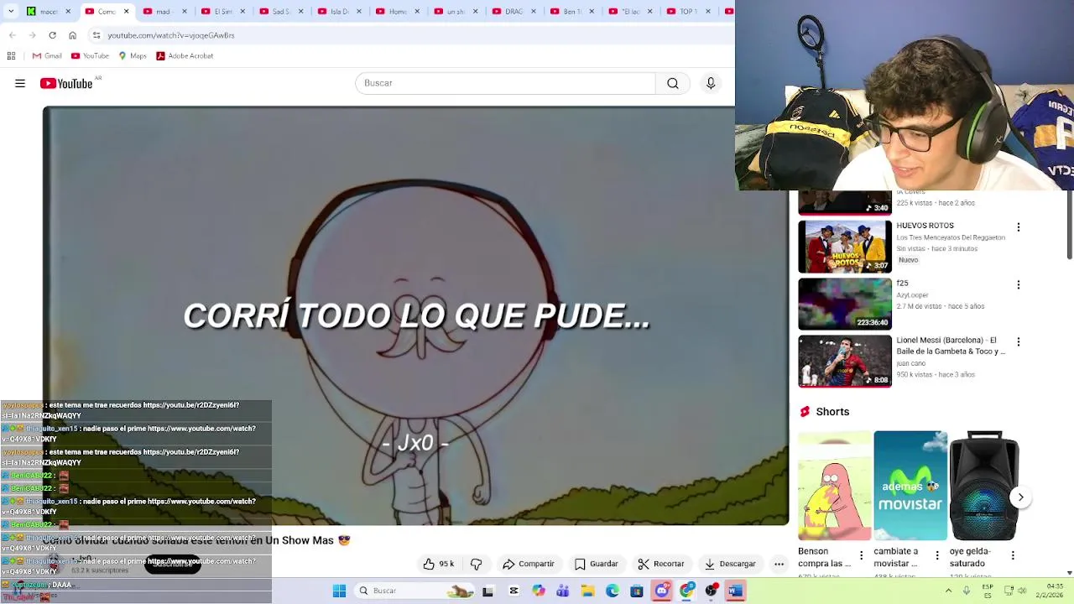Open File Explorer from the taskbar
Viewport: 1074px width, 604px height.
point(588,591)
